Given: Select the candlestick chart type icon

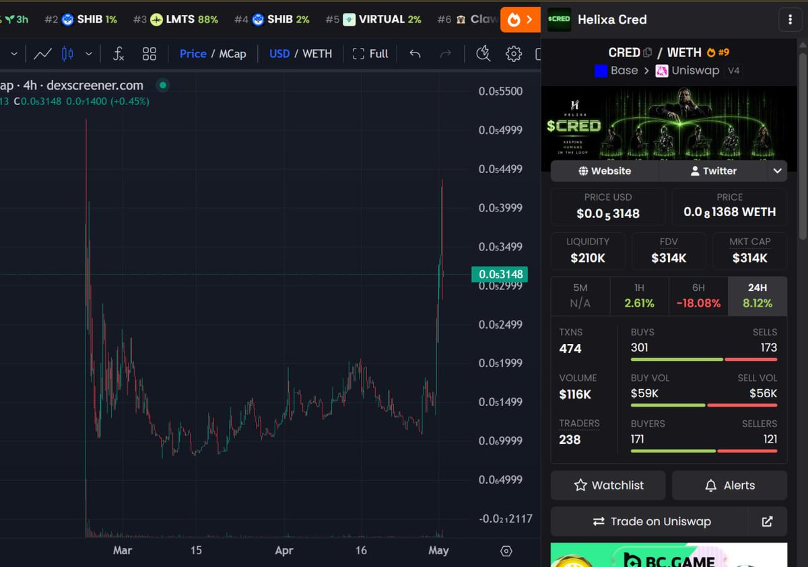Looking at the screenshot, I should coord(67,54).
